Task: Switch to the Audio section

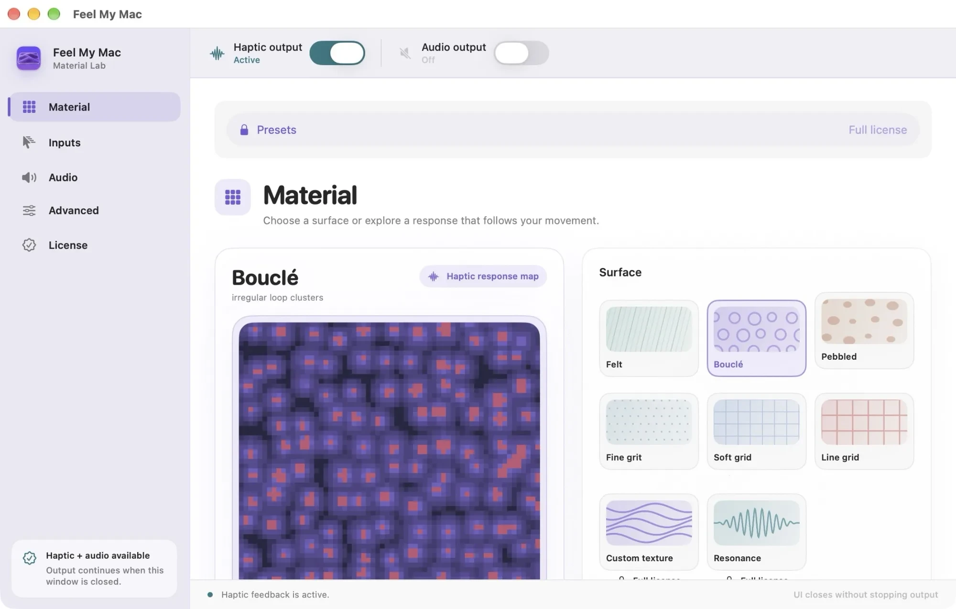Action: tap(95, 177)
